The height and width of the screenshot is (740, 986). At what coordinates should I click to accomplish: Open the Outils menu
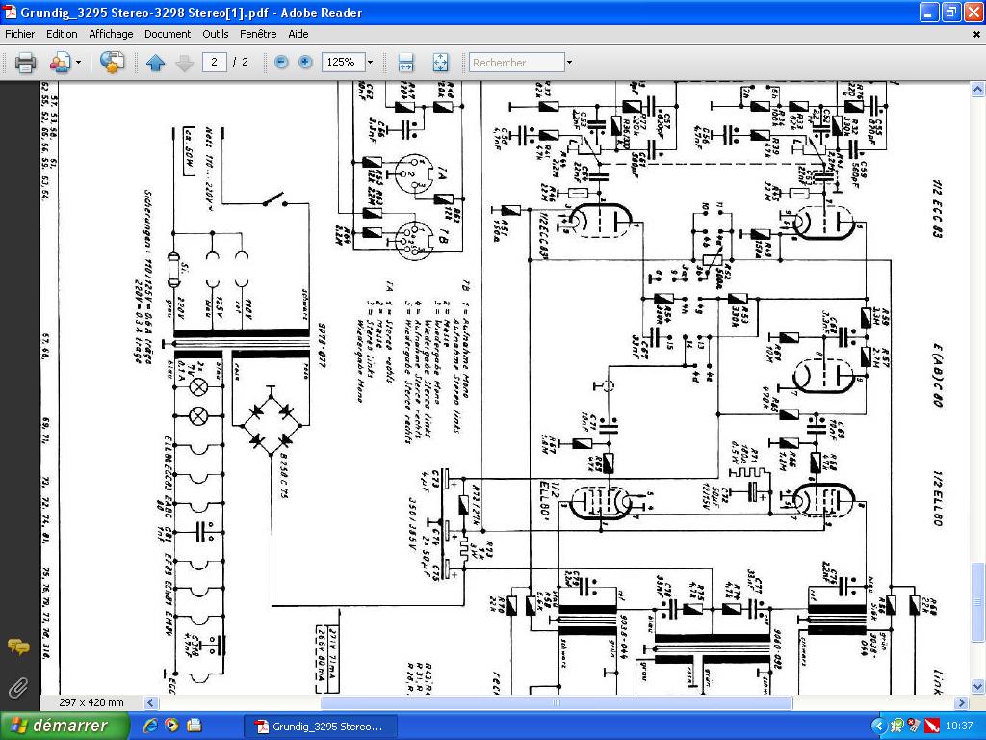click(x=215, y=34)
